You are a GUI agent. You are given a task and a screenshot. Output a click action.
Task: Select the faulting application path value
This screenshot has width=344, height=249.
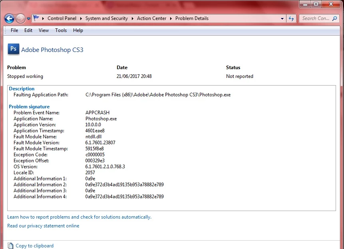(158, 95)
